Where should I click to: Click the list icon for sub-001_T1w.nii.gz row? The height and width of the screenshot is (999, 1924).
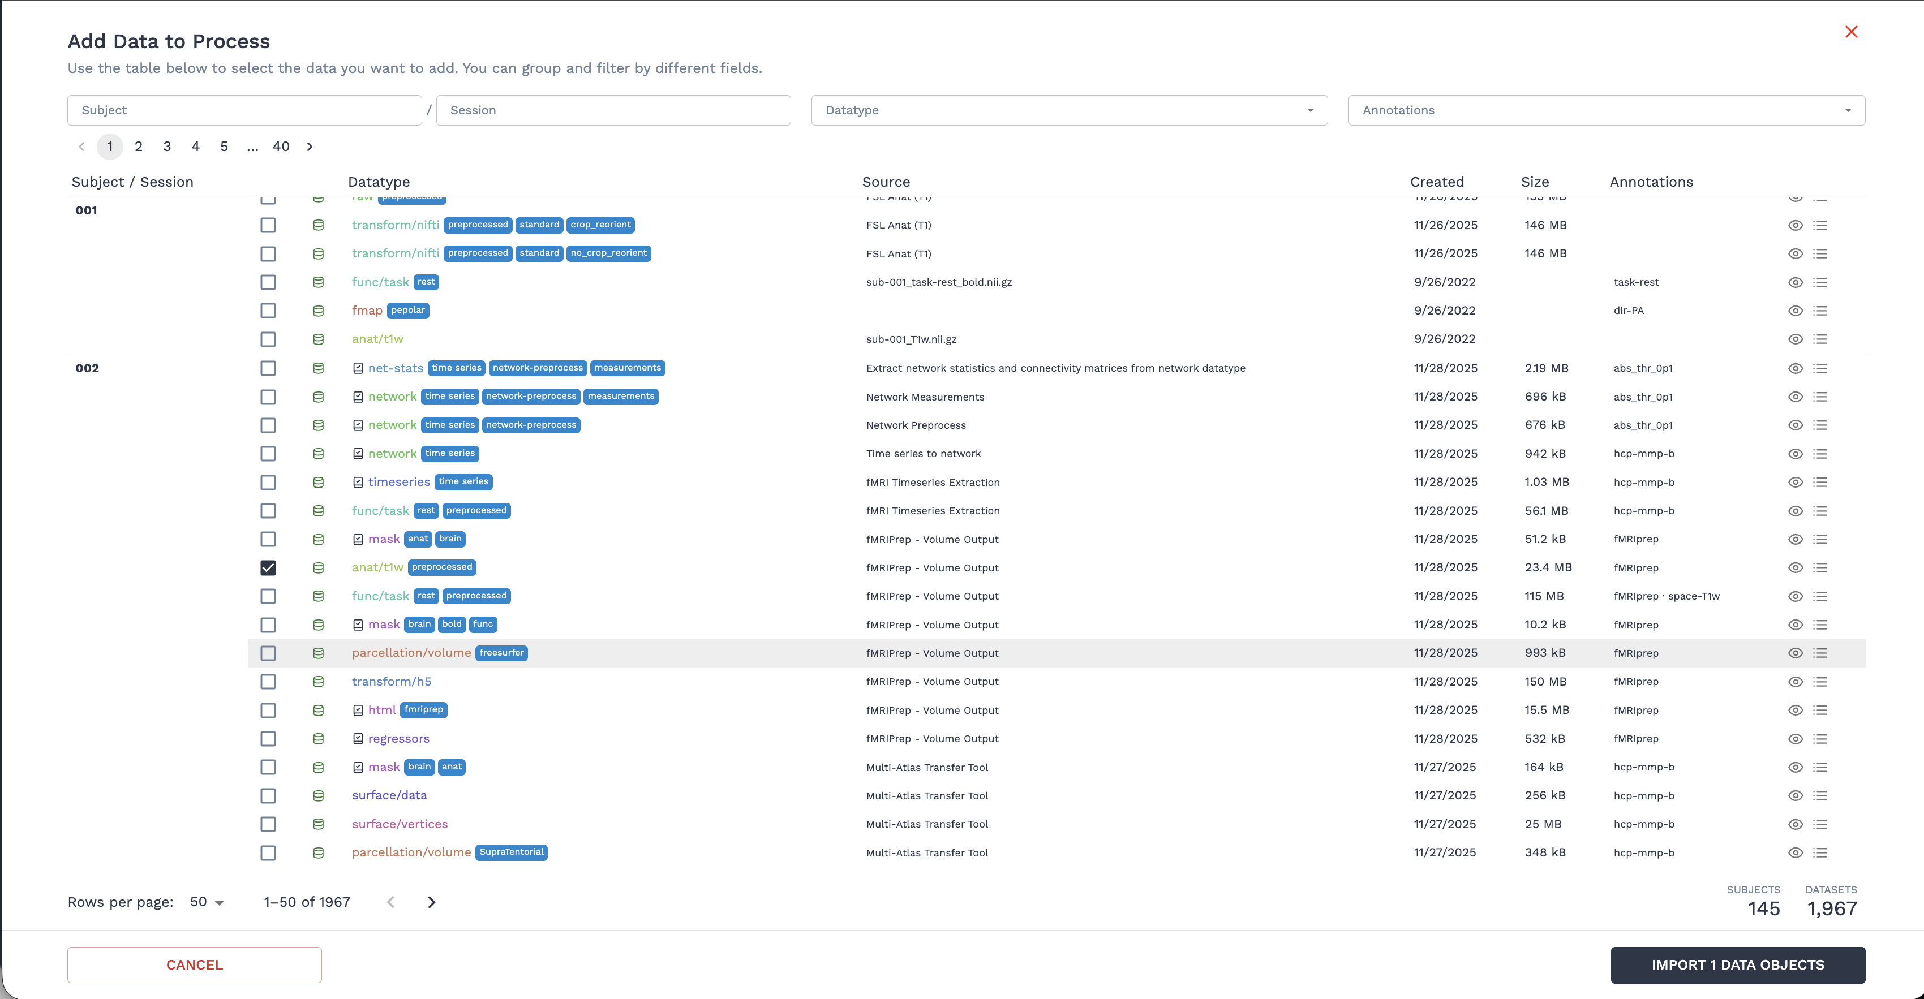pyautogui.click(x=1820, y=339)
